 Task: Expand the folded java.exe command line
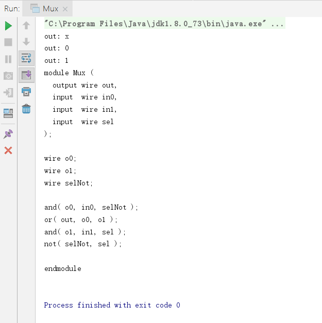click(164, 24)
